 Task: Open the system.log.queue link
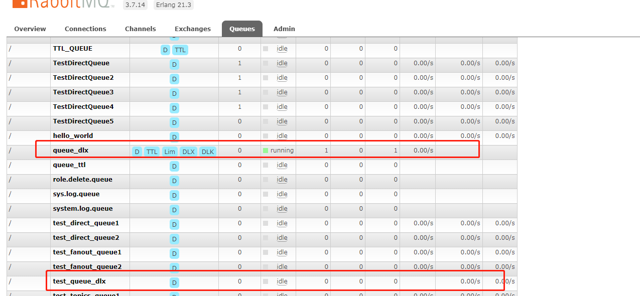[x=83, y=209]
